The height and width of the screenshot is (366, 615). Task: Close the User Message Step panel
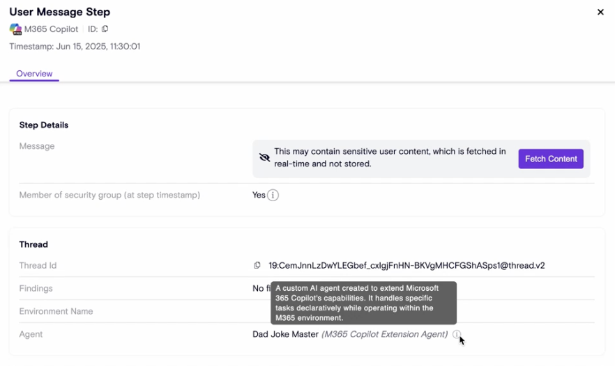pos(600,12)
